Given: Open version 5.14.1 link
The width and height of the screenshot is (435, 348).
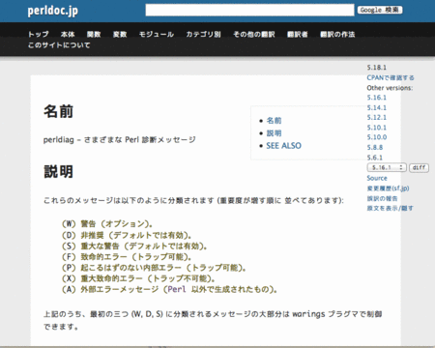Looking at the screenshot, I should point(376,107).
